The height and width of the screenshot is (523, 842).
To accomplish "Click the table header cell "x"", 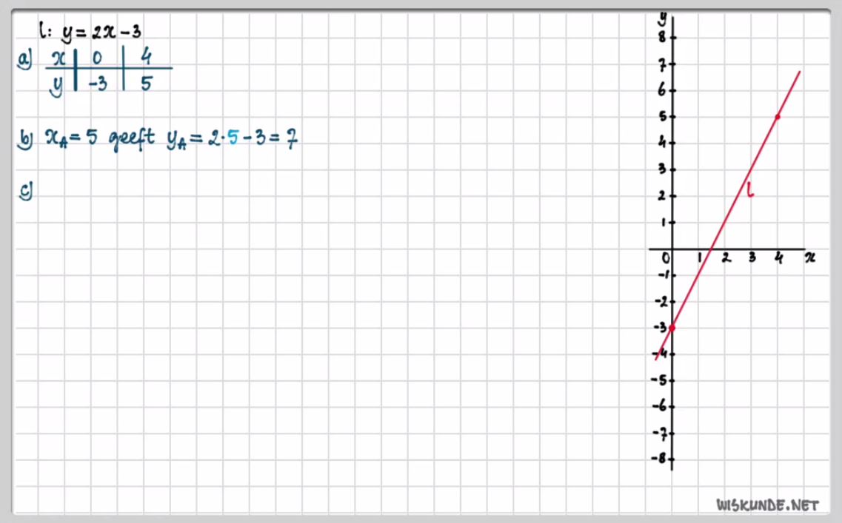I will click(59, 58).
